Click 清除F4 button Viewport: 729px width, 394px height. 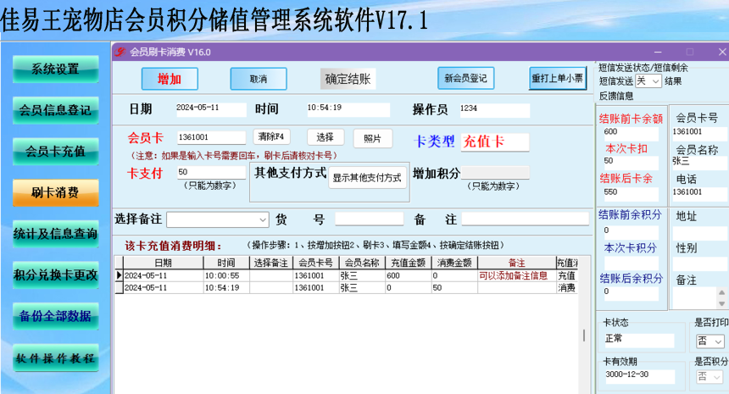[x=271, y=137]
